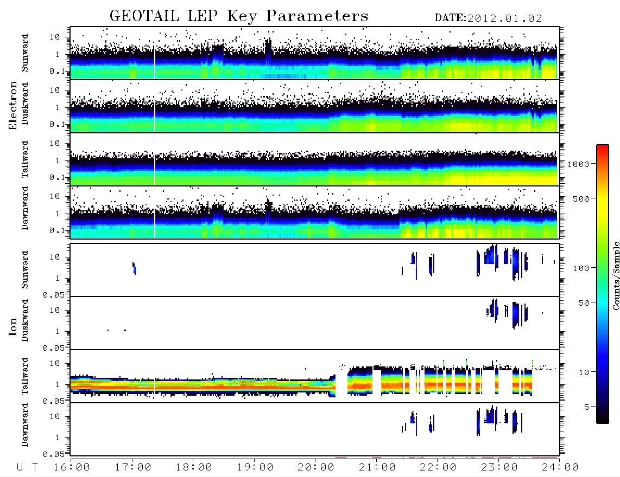
Task: Click the "U T" time axis label
Action: point(27,468)
